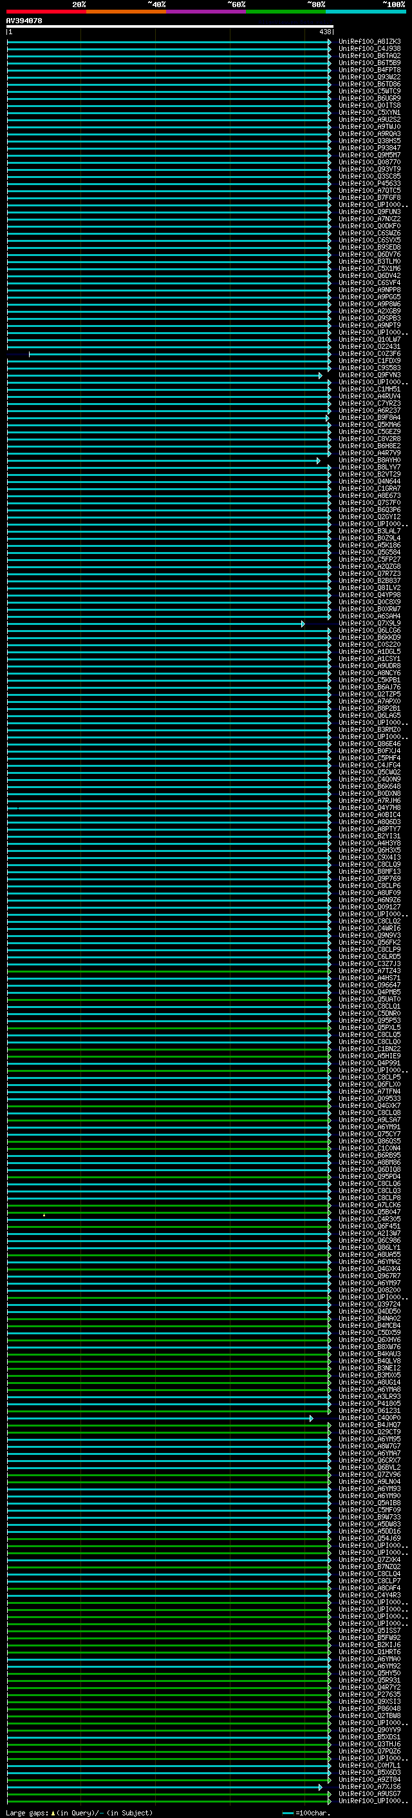The width and height of the screenshot is (412, 1818).
Task: Click the purple ~60% identity legend segment
Action: [x=207, y=12]
